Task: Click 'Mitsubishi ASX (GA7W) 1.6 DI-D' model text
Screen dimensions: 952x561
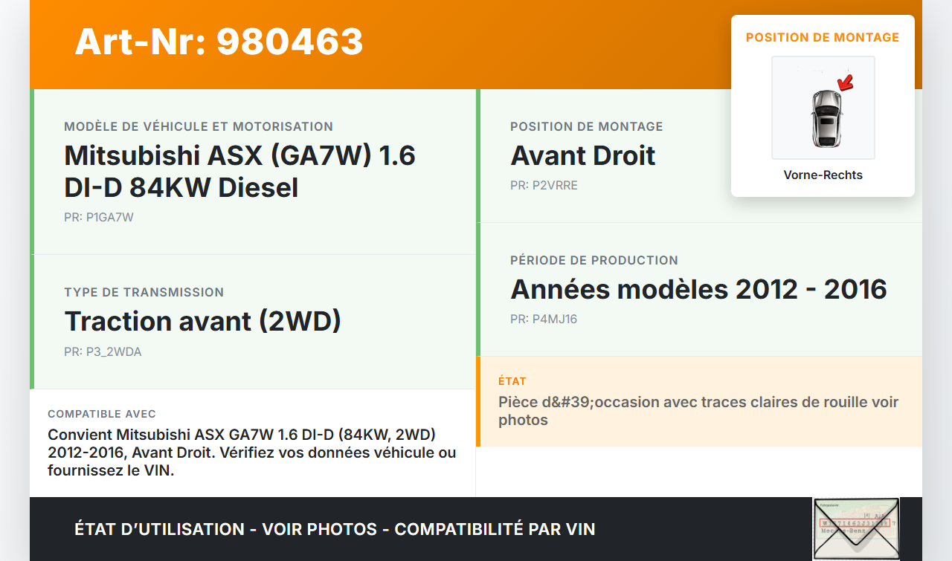Action: pyautogui.click(x=239, y=171)
